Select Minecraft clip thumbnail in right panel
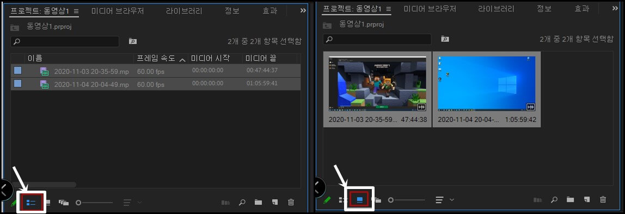625x214 pixels. (x=377, y=83)
